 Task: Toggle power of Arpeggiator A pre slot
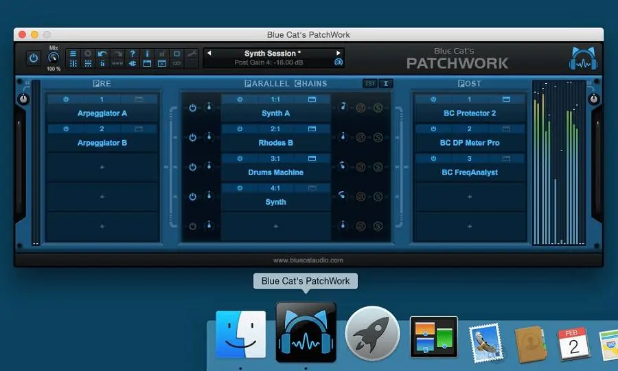(66, 100)
